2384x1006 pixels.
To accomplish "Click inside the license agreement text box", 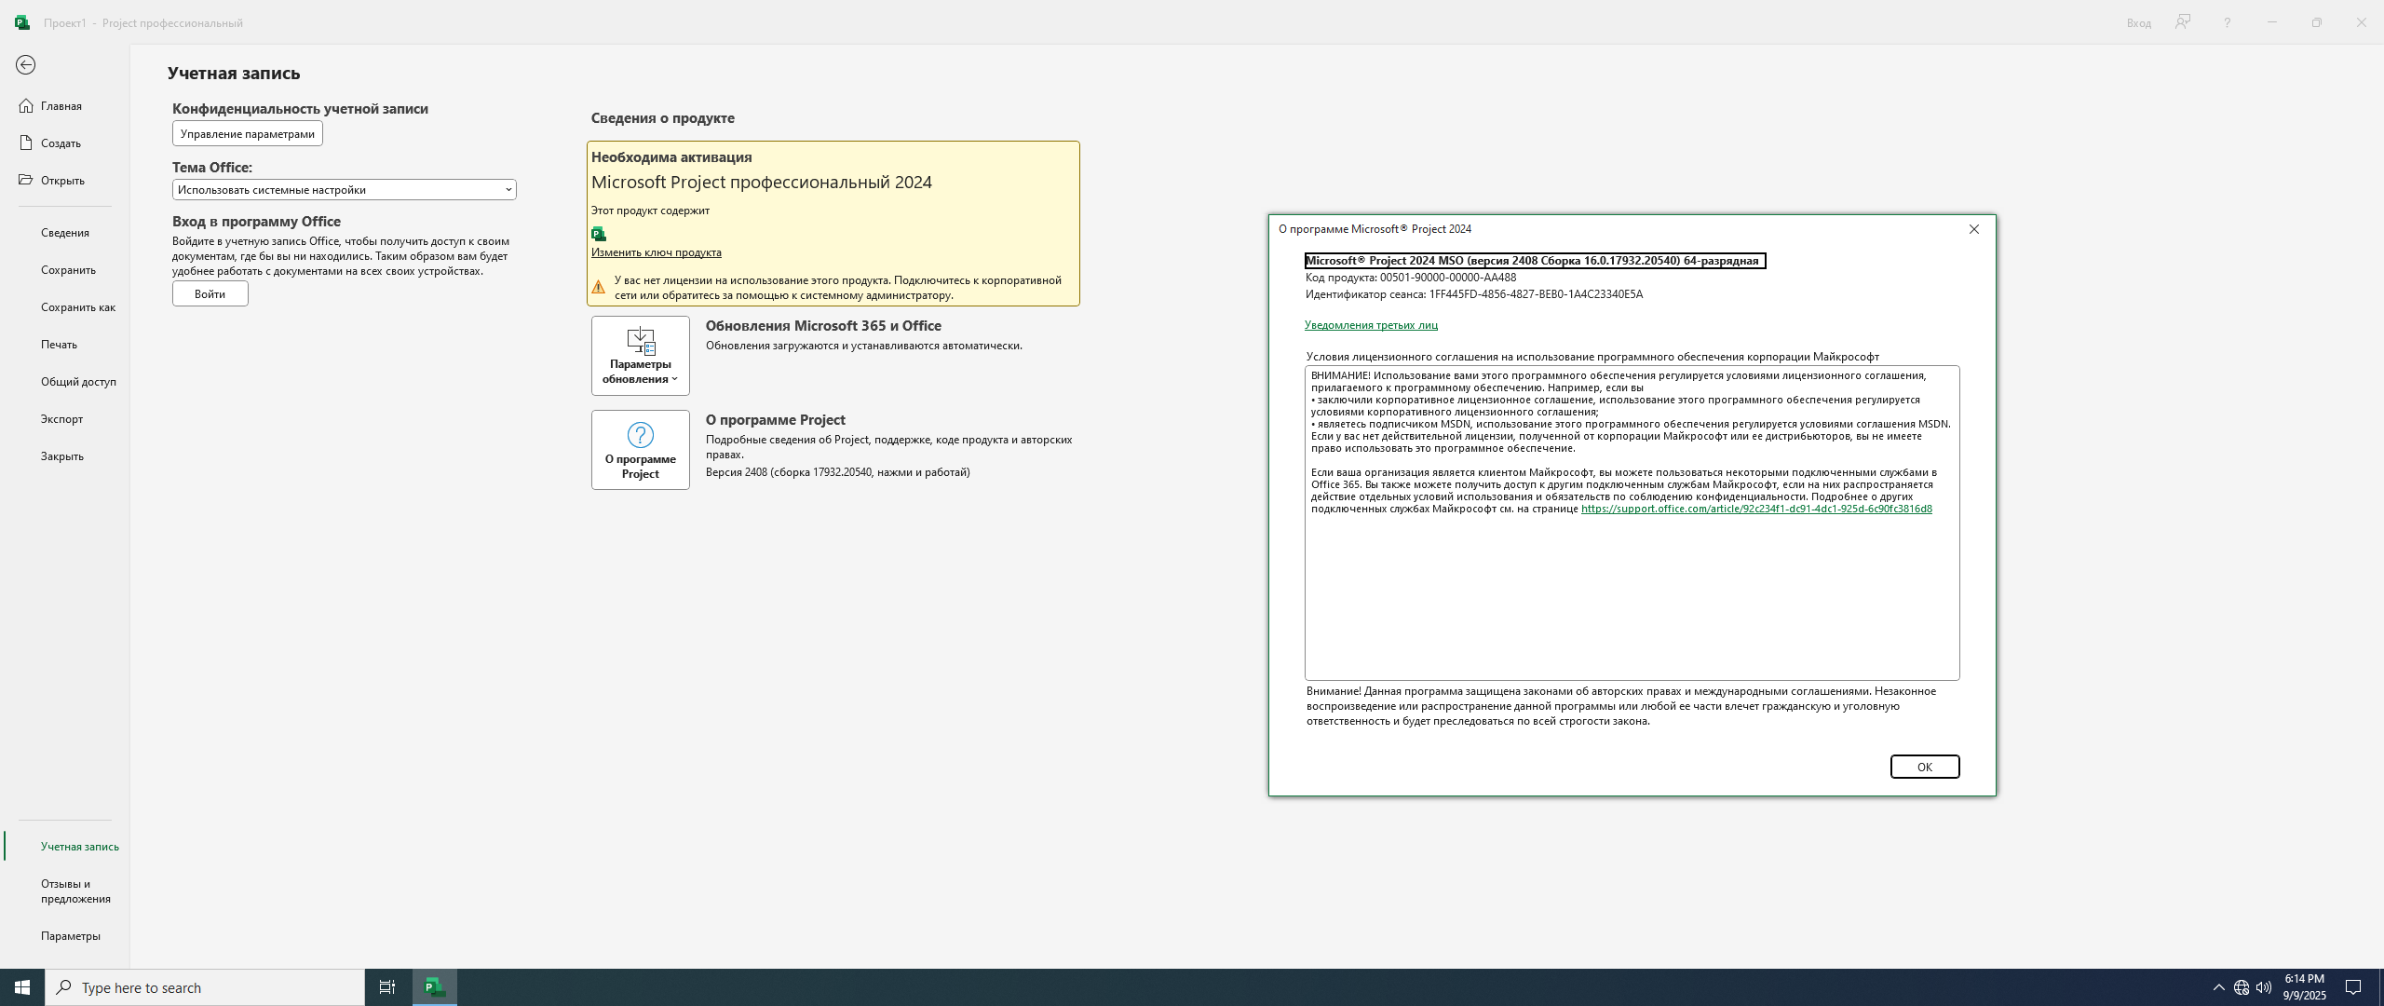I will coord(1632,523).
